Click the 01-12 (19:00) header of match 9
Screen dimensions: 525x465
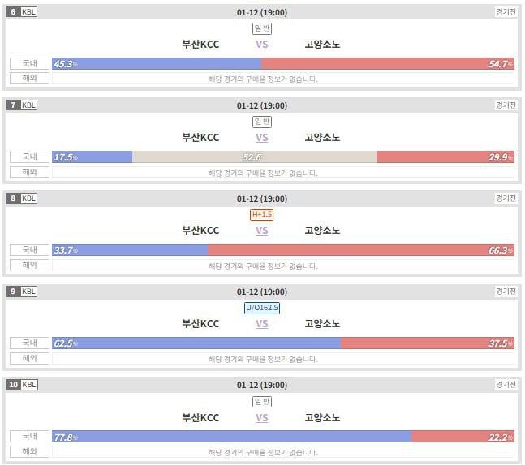261,292
